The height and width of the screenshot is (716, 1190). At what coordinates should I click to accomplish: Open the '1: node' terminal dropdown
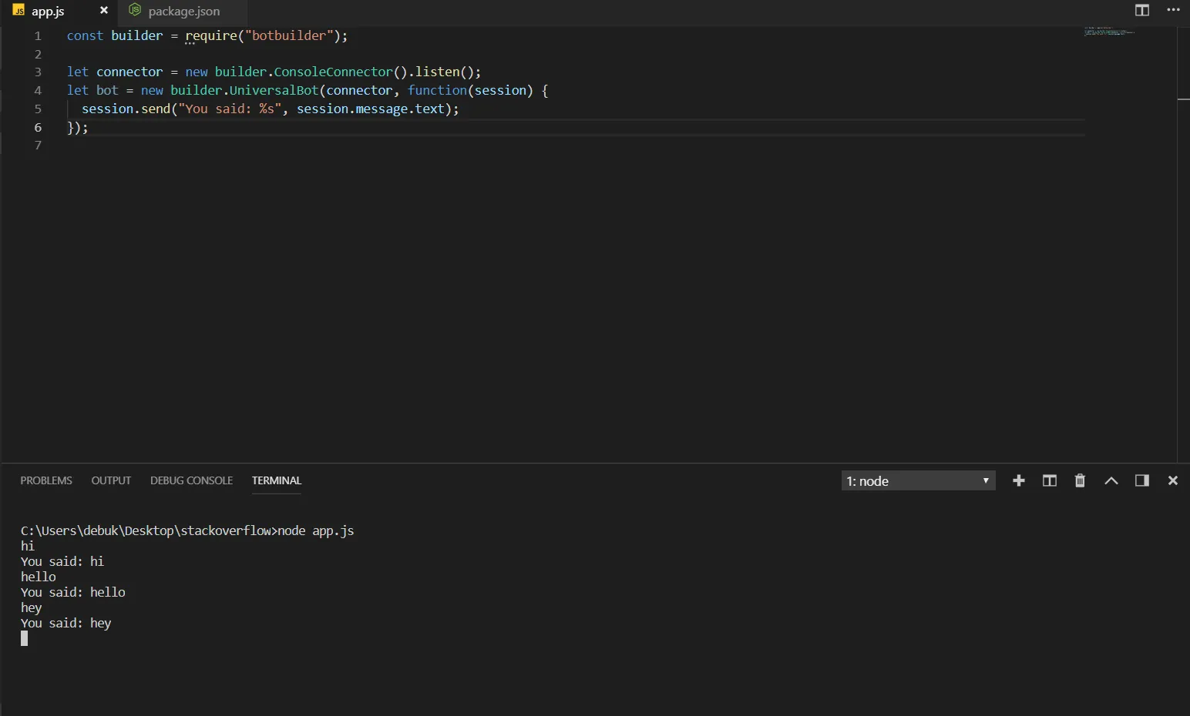click(918, 481)
